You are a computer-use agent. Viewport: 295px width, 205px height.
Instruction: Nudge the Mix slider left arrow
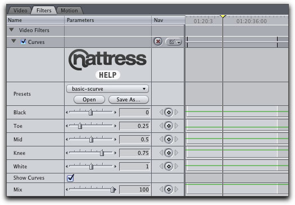(x=67, y=189)
